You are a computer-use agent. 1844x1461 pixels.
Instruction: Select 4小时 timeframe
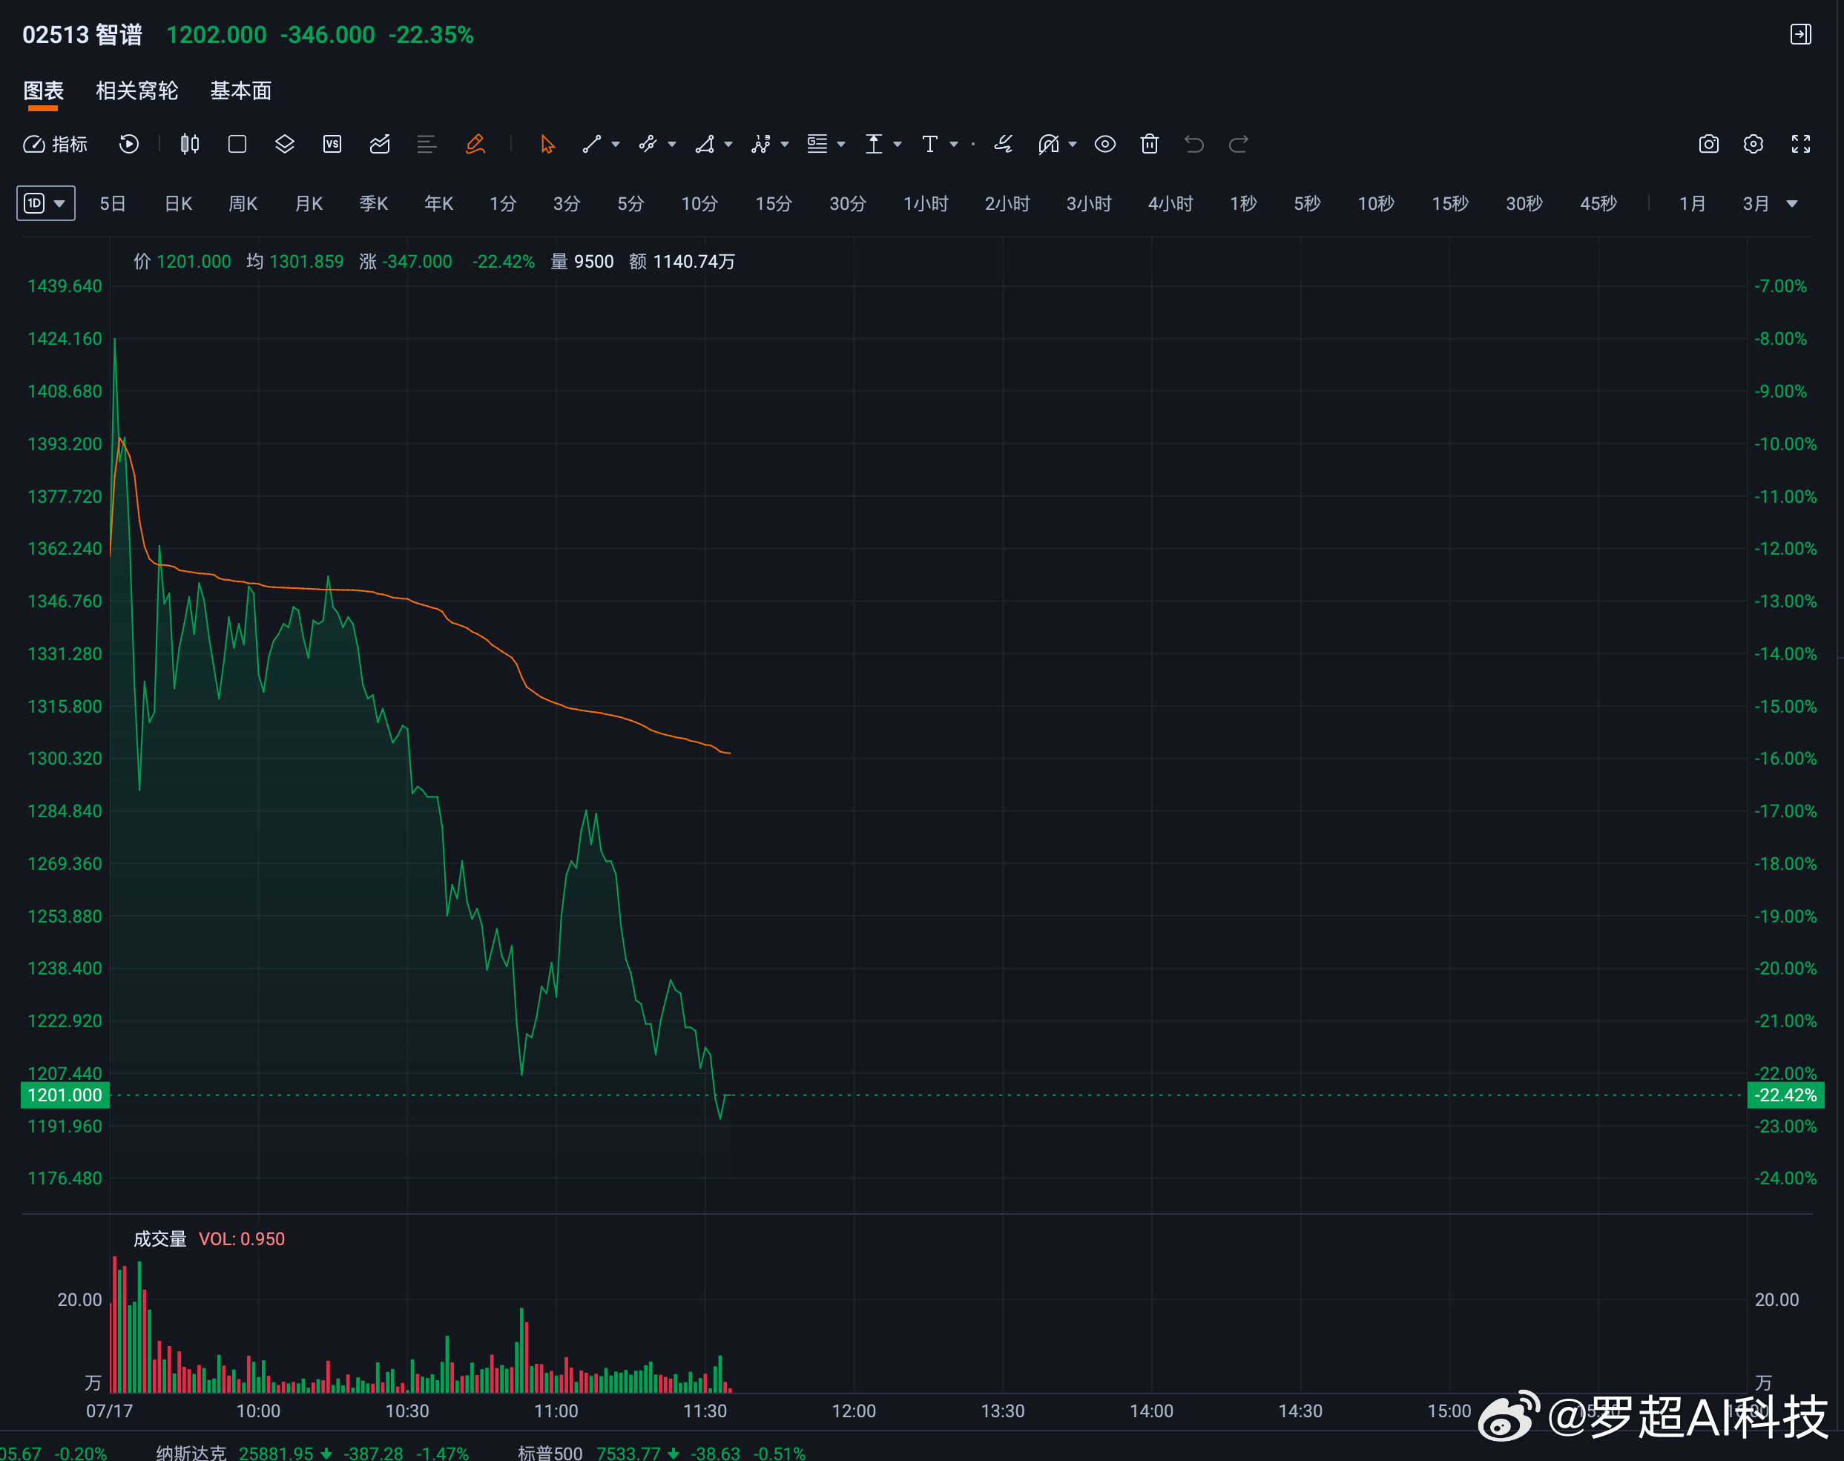pos(1170,204)
